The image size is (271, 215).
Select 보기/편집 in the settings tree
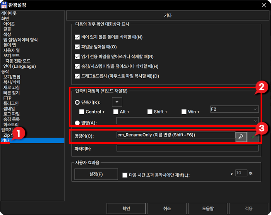(x=12, y=77)
